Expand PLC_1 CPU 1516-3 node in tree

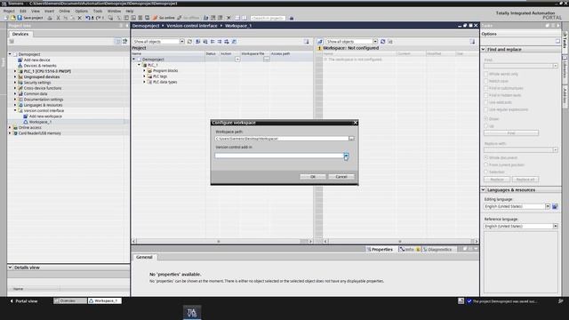point(15,71)
